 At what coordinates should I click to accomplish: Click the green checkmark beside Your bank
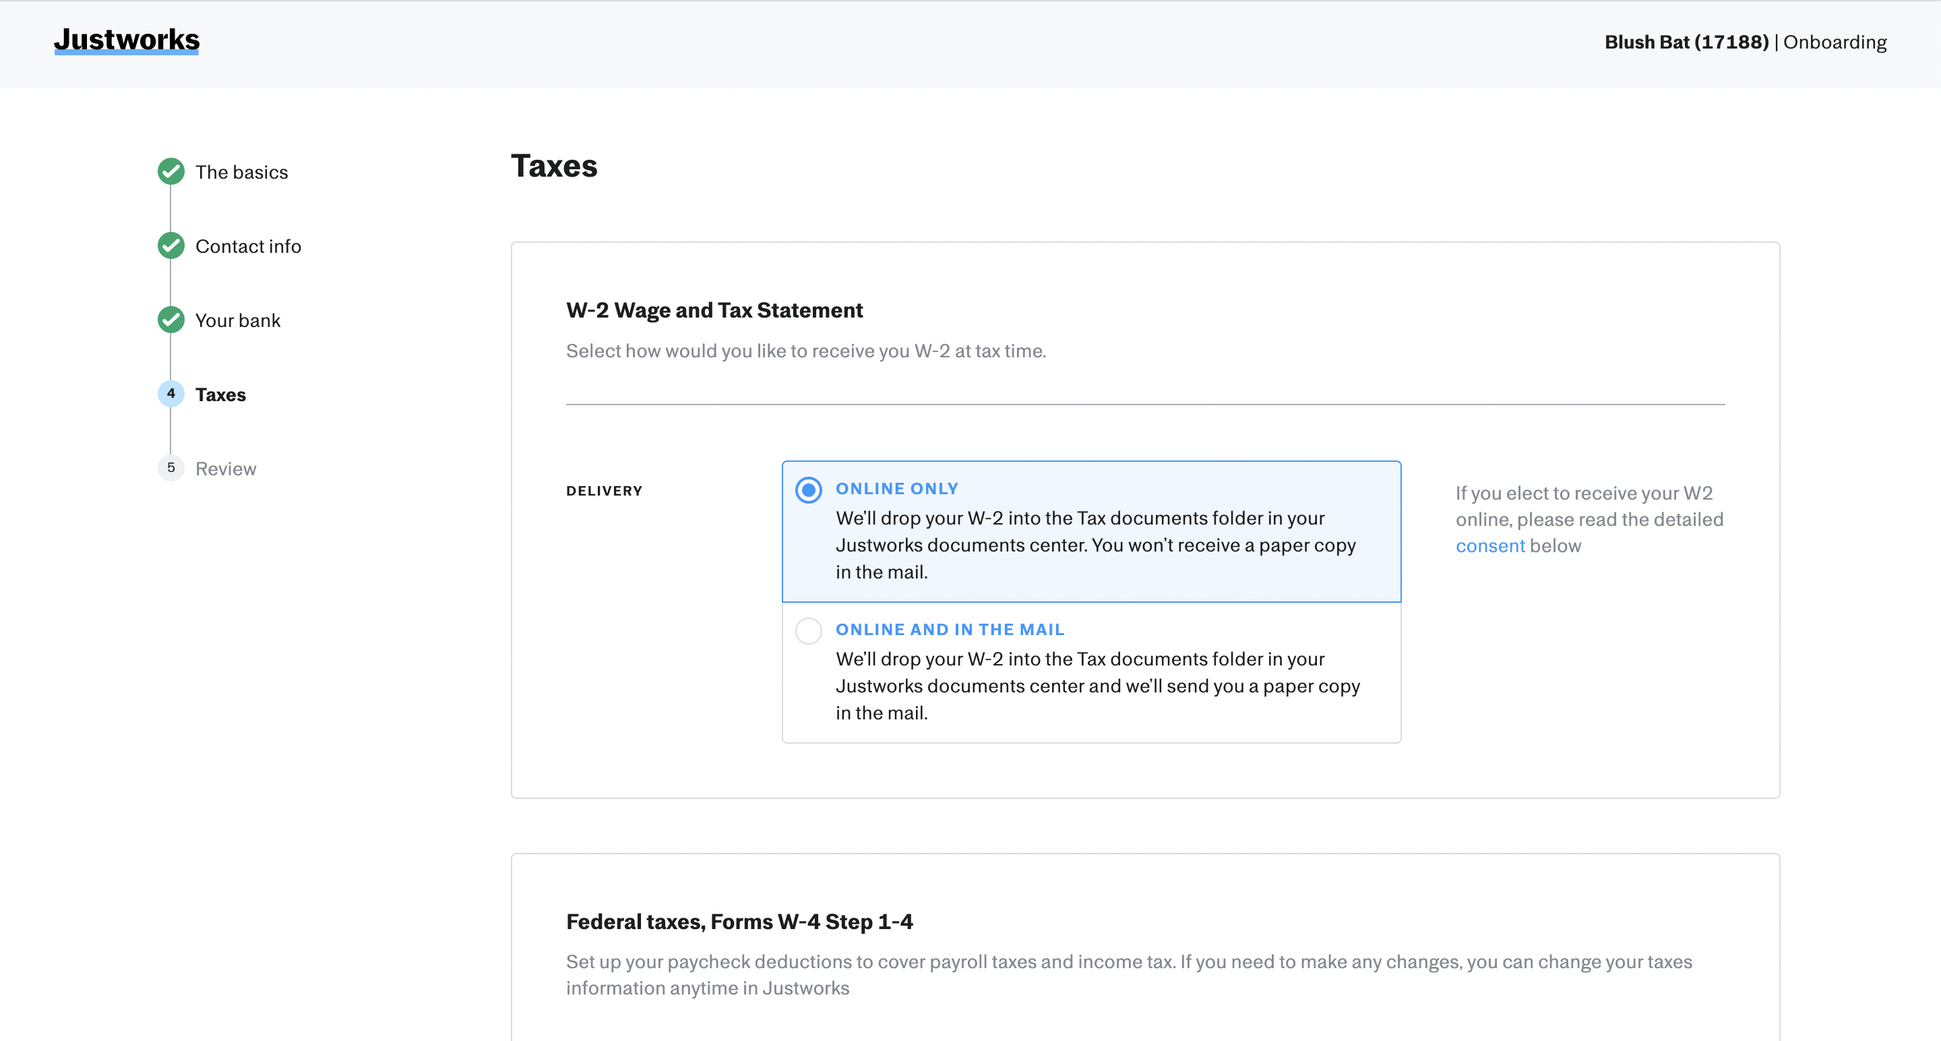click(x=171, y=320)
